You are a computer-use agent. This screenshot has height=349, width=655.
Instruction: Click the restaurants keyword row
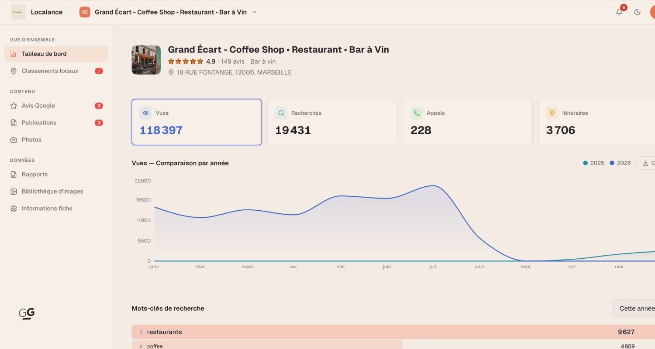point(393,332)
